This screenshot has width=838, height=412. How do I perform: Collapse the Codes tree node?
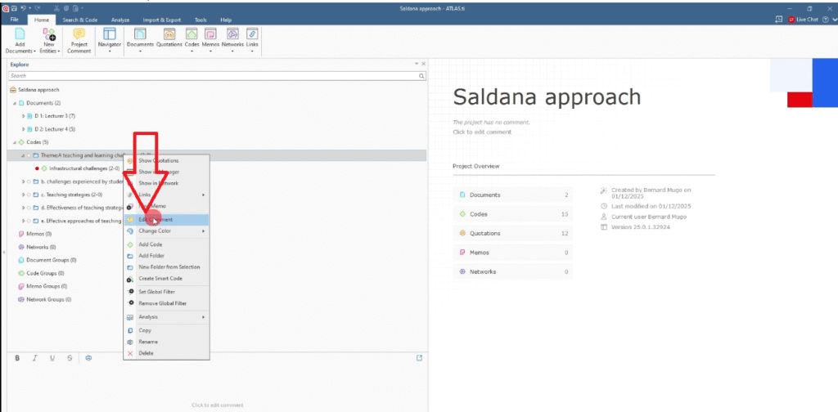(14, 142)
